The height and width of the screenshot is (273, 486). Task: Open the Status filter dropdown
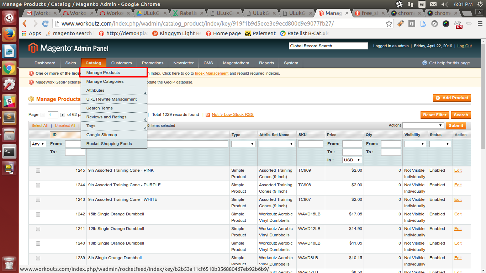coord(440,144)
